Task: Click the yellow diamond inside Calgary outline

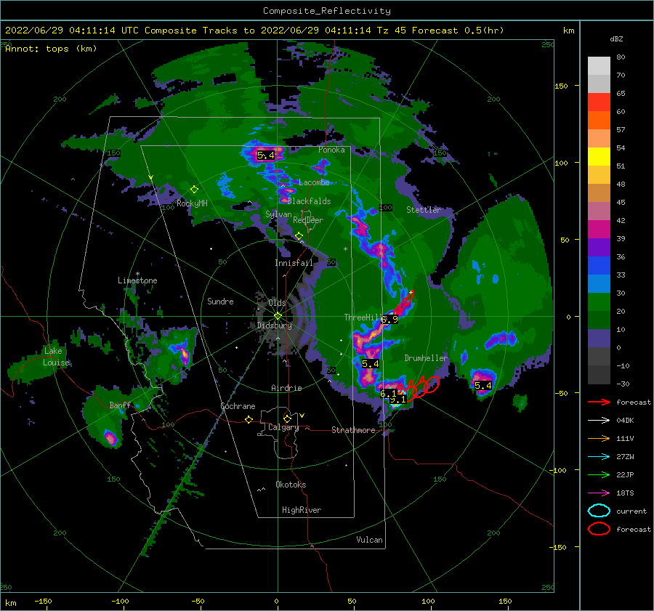Action: [287, 418]
